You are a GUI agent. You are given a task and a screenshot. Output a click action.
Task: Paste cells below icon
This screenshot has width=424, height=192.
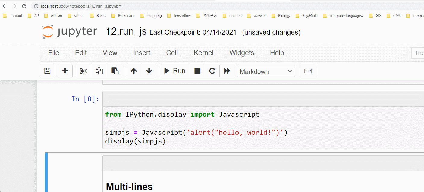[115, 71]
